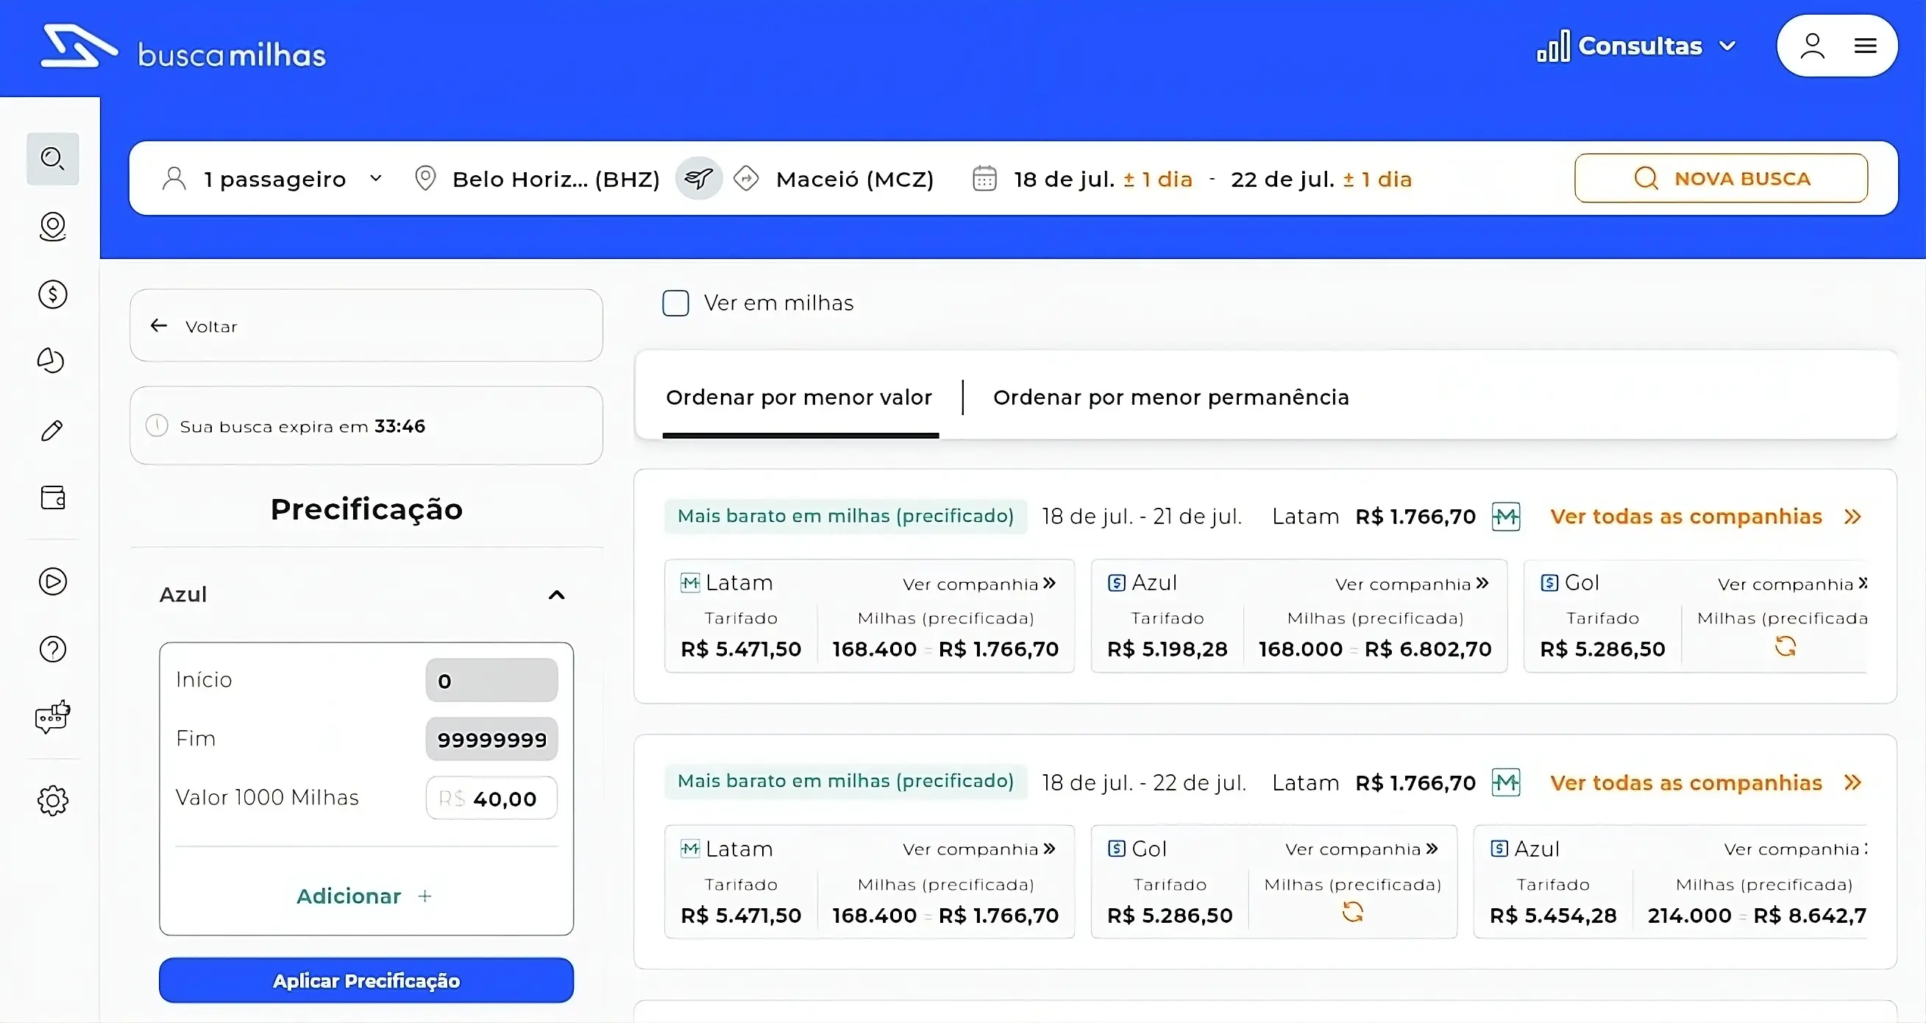Click the Início input field
Screen dimensions: 1926x1023
click(492, 681)
